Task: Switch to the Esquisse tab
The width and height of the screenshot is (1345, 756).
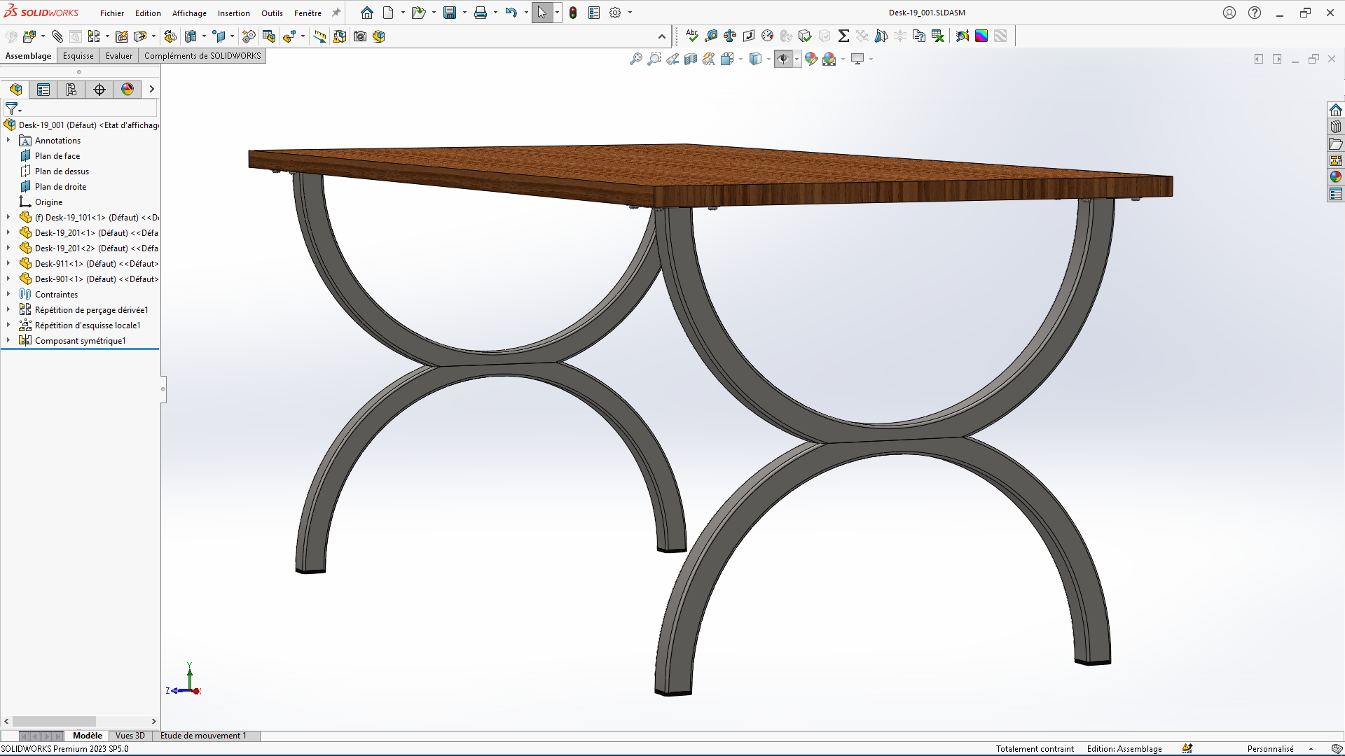Action: [x=78, y=56]
